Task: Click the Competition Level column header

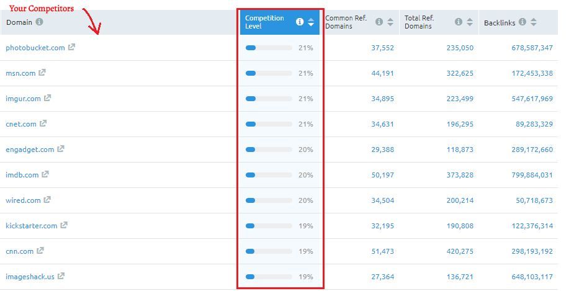Action: point(280,22)
